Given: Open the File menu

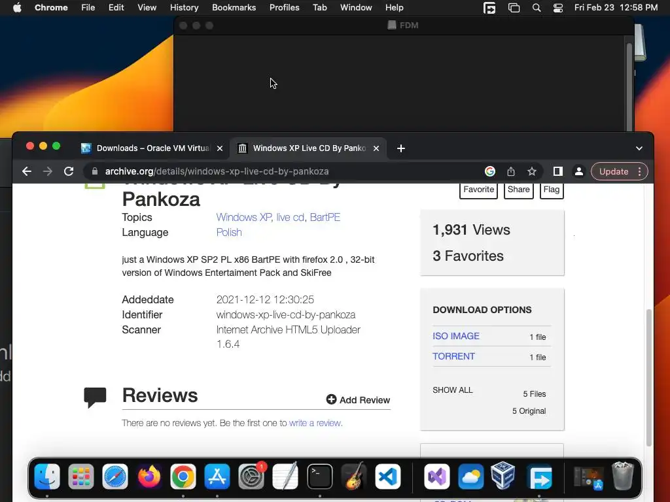Looking at the screenshot, I should [x=88, y=8].
